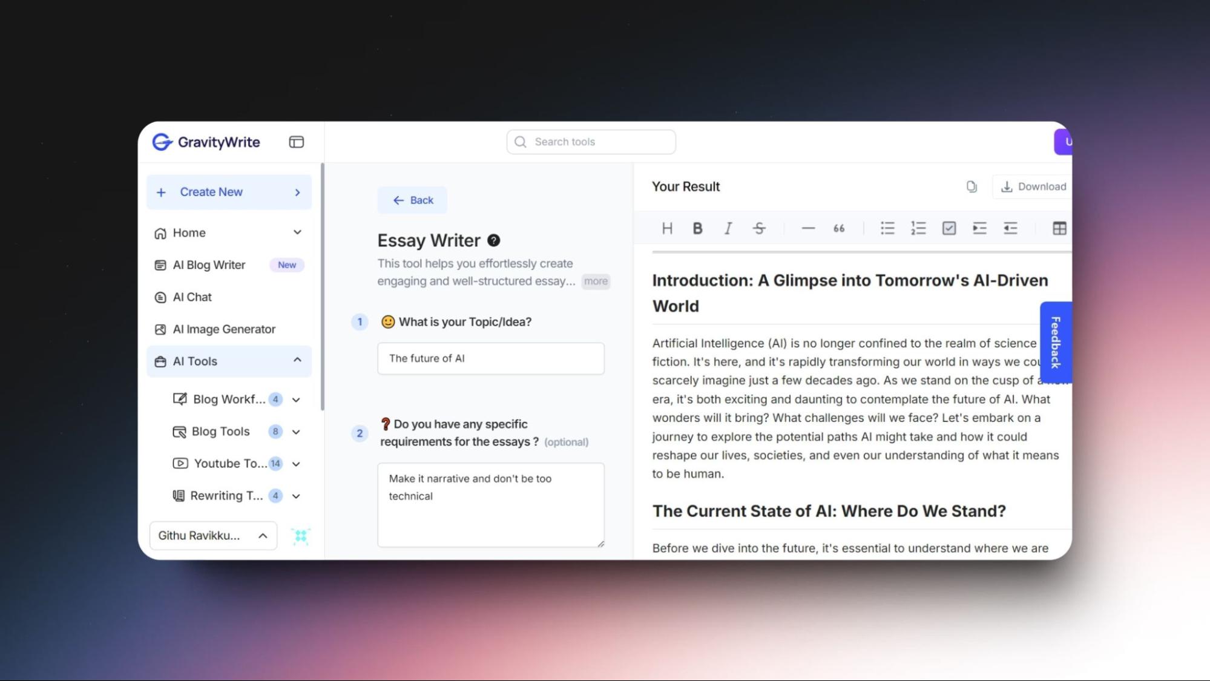1210x681 pixels.
Task: Click the Back navigation button
Action: [413, 200]
